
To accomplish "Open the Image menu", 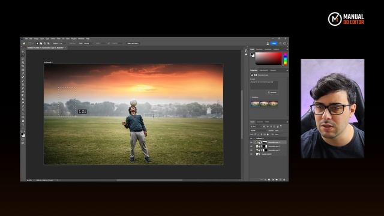I will pyautogui.click(x=36, y=38).
